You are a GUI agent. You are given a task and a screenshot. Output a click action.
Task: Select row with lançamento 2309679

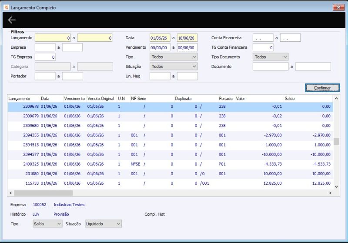click(170, 116)
